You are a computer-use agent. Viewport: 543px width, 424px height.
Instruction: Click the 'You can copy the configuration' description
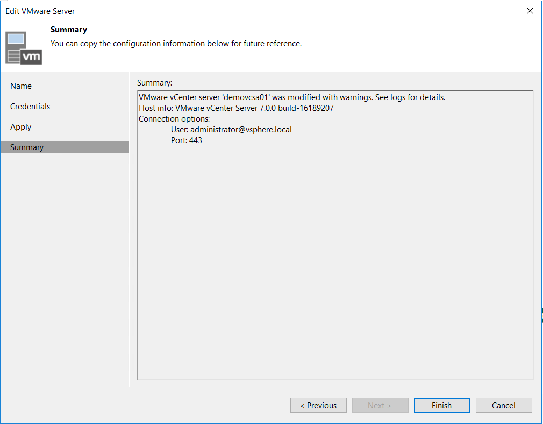176,44
